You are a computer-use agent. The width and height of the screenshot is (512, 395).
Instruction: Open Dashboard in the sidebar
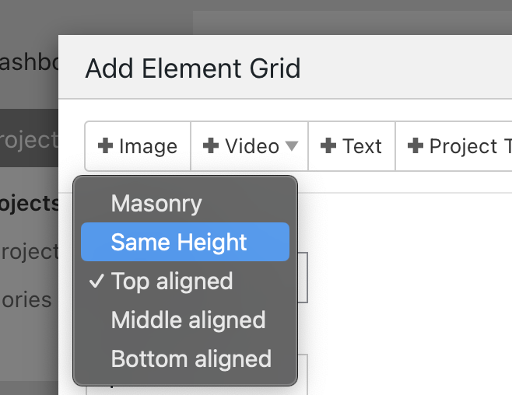pos(30,63)
